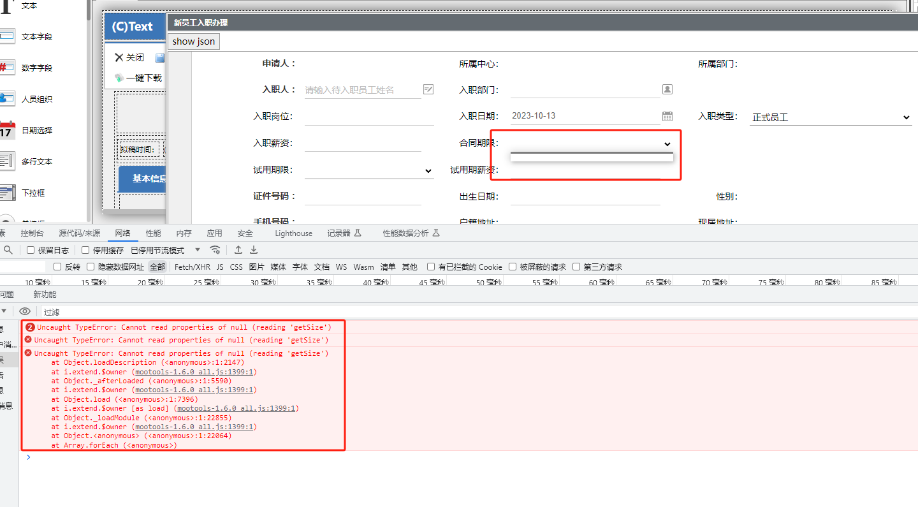Select the 文本字段 component icon
This screenshot has width=918, height=507.
(x=7, y=36)
